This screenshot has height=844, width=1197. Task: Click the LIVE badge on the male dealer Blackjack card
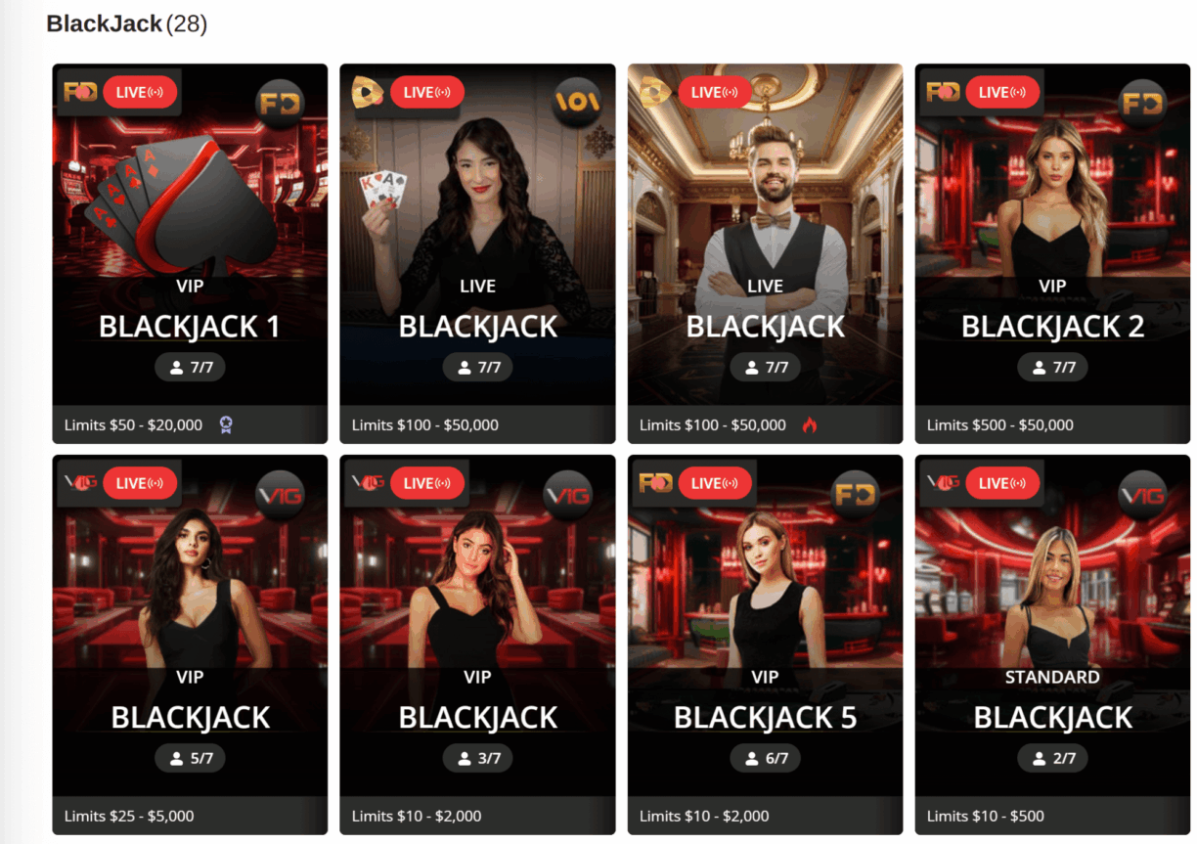pos(715,92)
